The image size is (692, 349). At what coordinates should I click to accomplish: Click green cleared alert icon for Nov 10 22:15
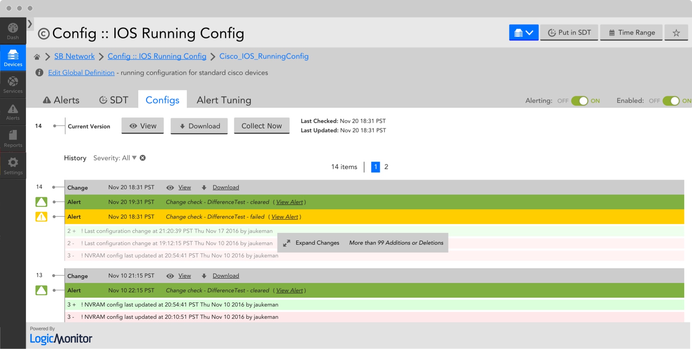[41, 291]
